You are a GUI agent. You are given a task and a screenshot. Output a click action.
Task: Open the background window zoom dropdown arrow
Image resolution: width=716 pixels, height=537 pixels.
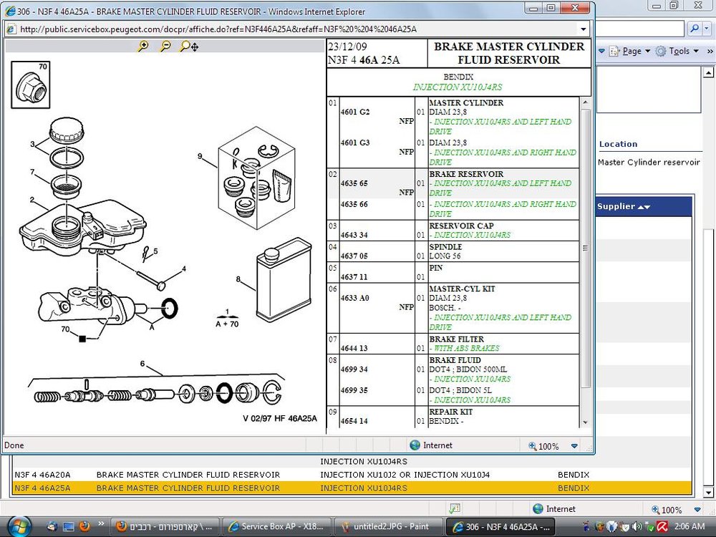click(697, 509)
